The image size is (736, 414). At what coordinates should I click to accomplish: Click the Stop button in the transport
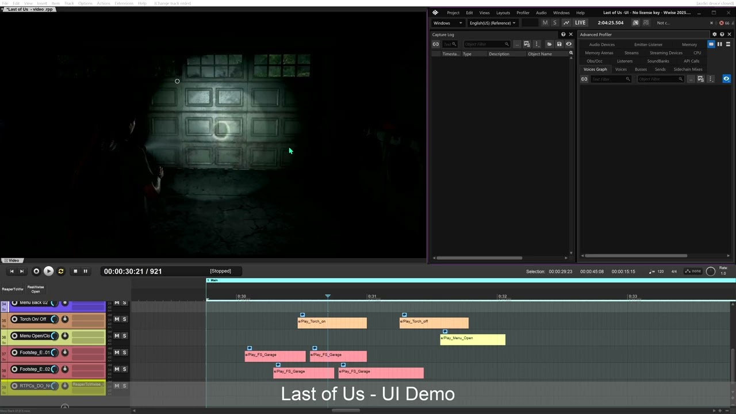75,271
